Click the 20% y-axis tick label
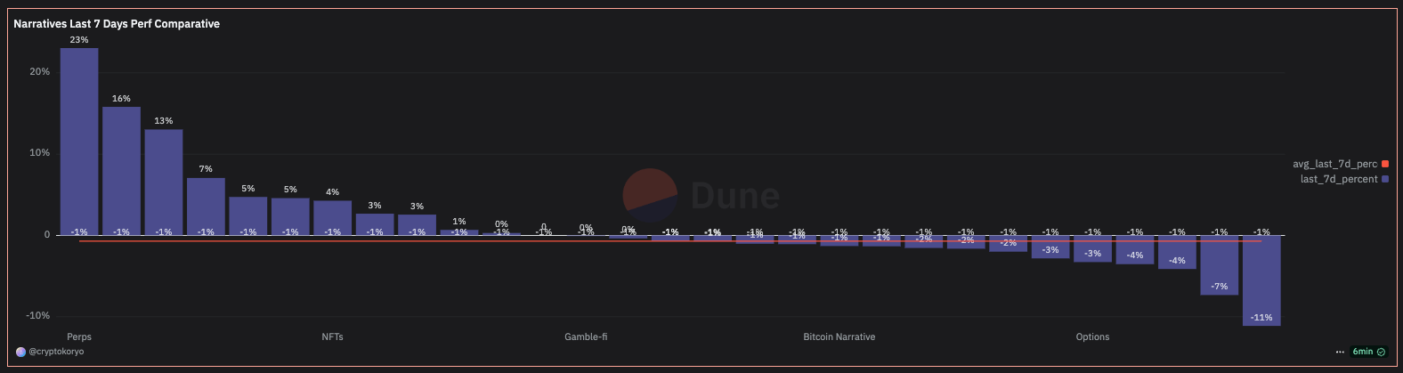 (39, 72)
